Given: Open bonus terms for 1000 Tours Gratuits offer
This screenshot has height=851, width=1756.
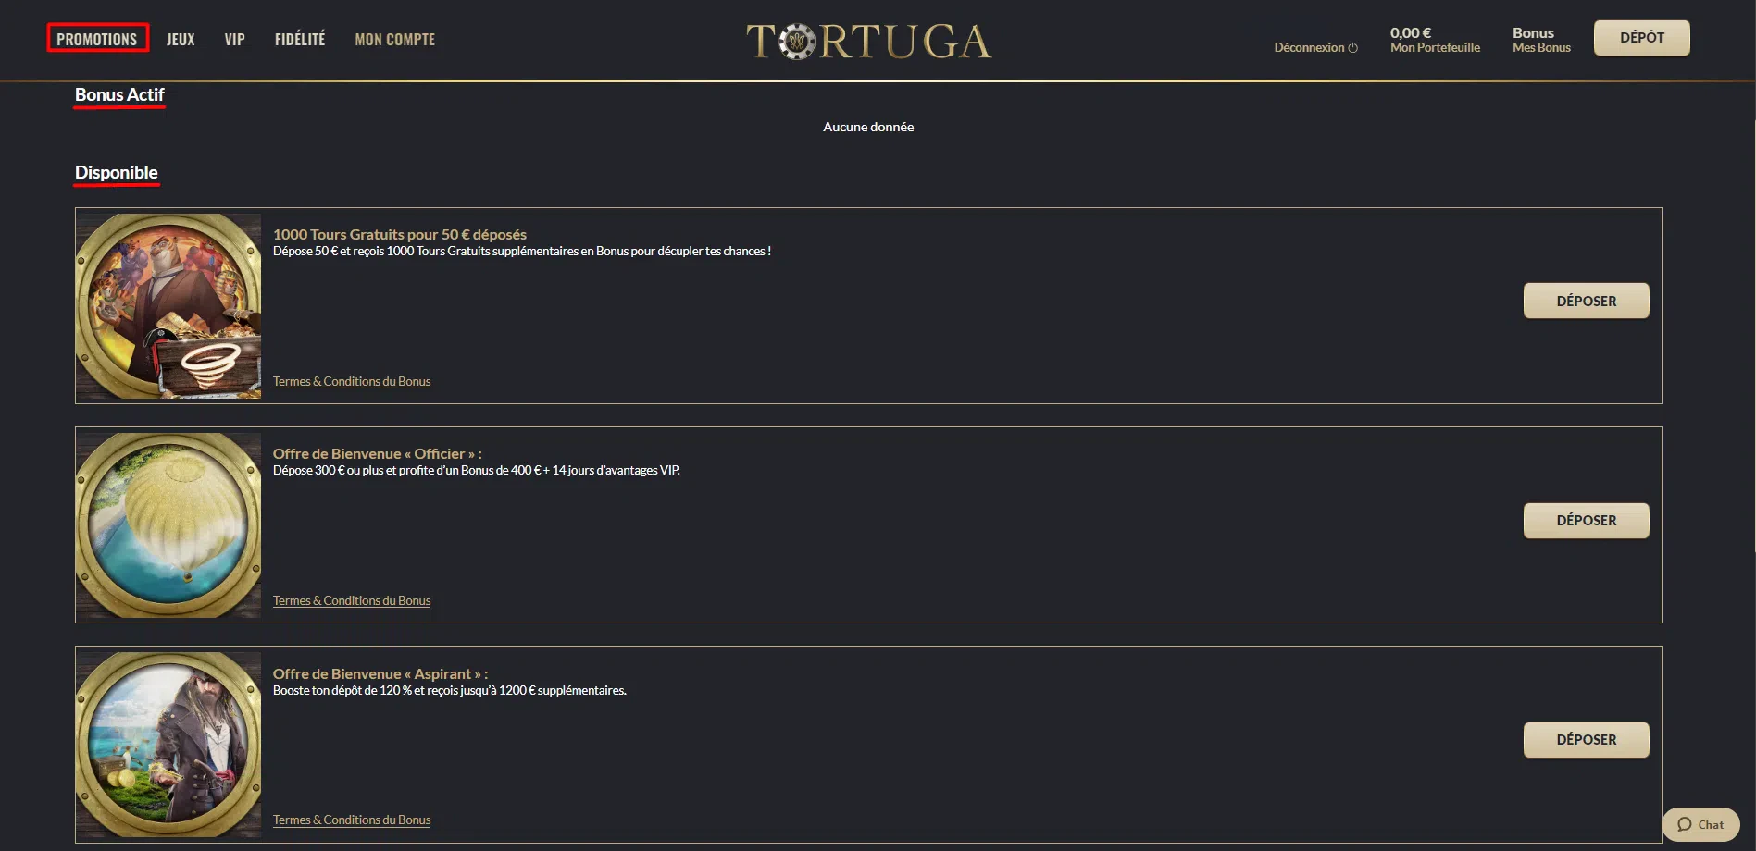Looking at the screenshot, I should [x=352, y=381].
